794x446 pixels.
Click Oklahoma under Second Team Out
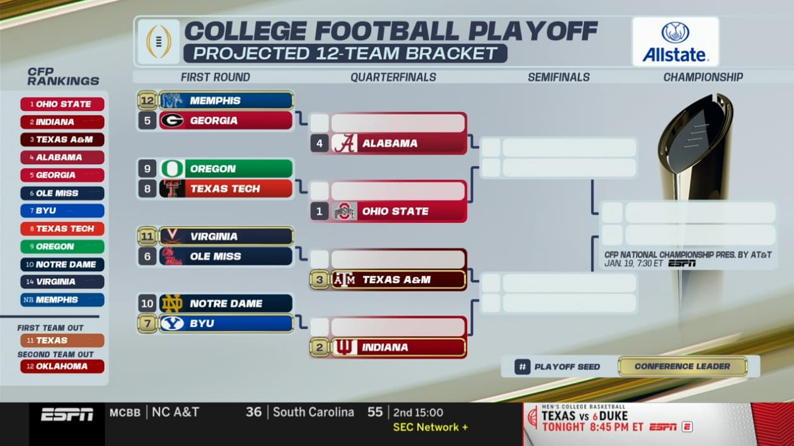pyautogui.click(x=62, y=366)
